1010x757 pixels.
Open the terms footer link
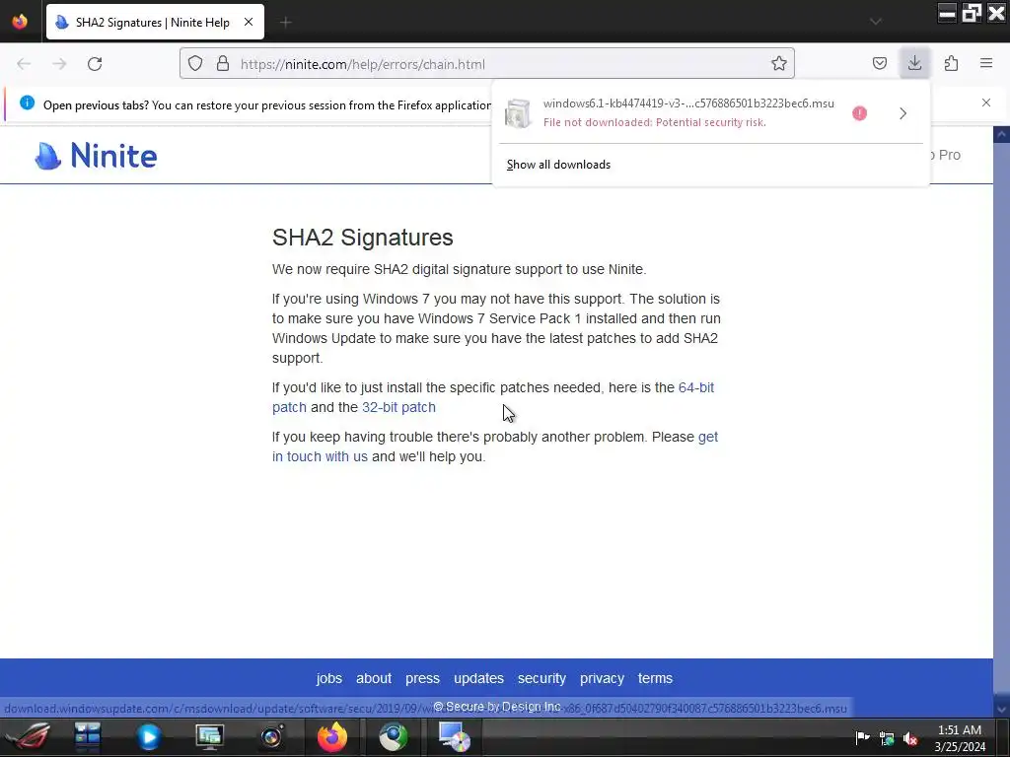655,678
